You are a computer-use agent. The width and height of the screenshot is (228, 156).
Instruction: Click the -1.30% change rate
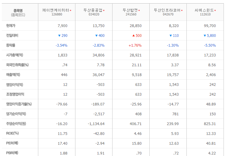click(x=173, y=45)
